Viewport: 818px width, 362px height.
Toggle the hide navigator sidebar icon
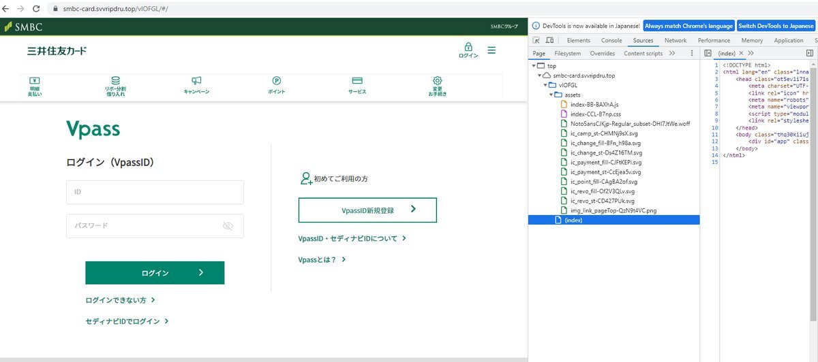708,53
